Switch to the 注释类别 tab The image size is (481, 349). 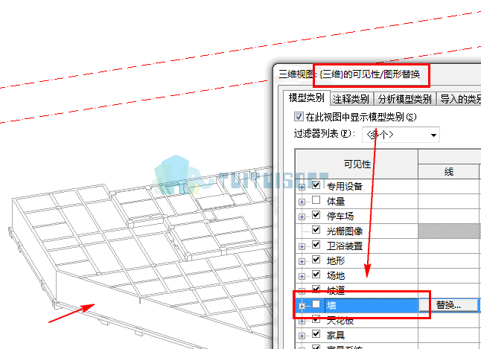351,99
